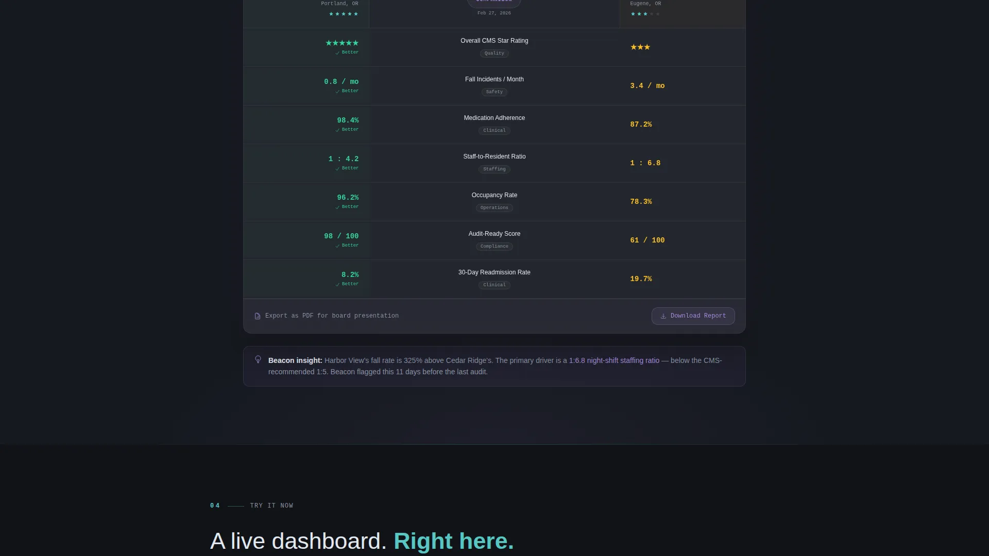The image size is (989, 556).
Task: Select the Staffing category tag
Action: coord(494,169)
